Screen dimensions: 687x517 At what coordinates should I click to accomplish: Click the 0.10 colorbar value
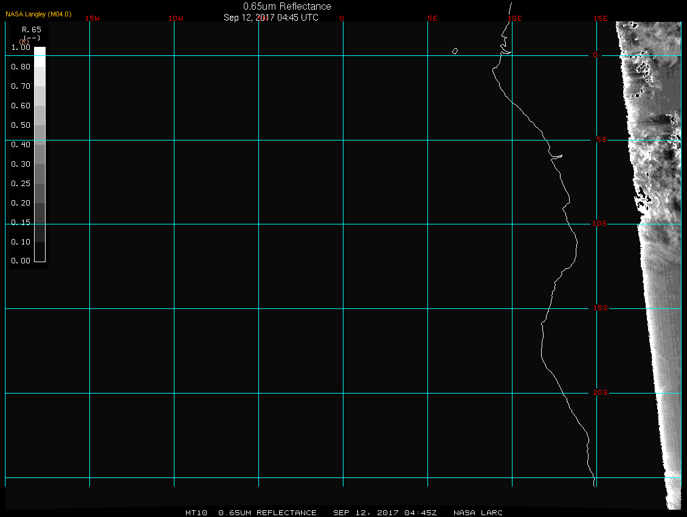pos(21,241)
